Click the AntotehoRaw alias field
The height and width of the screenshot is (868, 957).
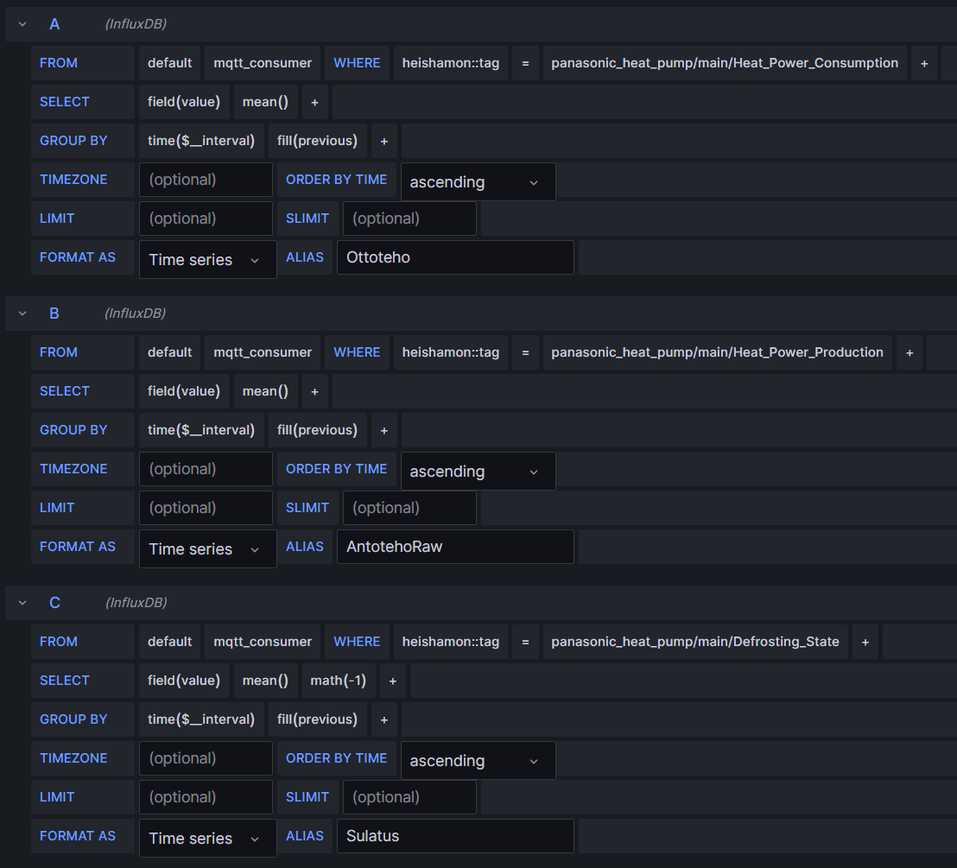[x=455, y=547]
